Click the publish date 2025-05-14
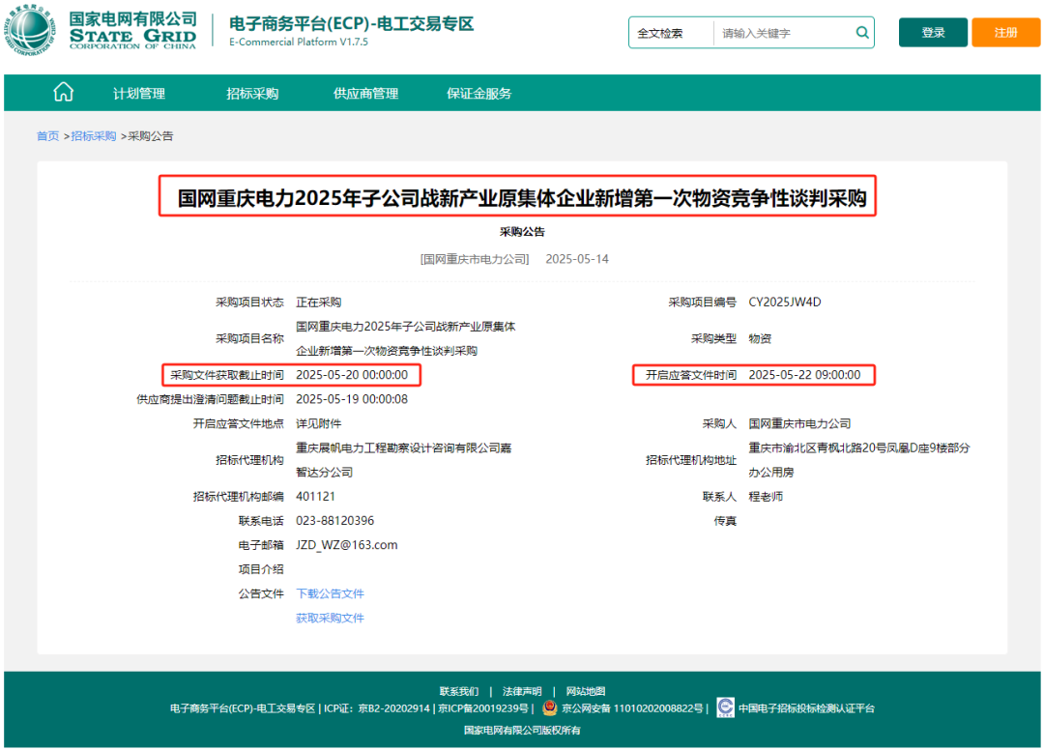Image resolution: width=1044 pixels, height=750 pixels. pos(577,260)
